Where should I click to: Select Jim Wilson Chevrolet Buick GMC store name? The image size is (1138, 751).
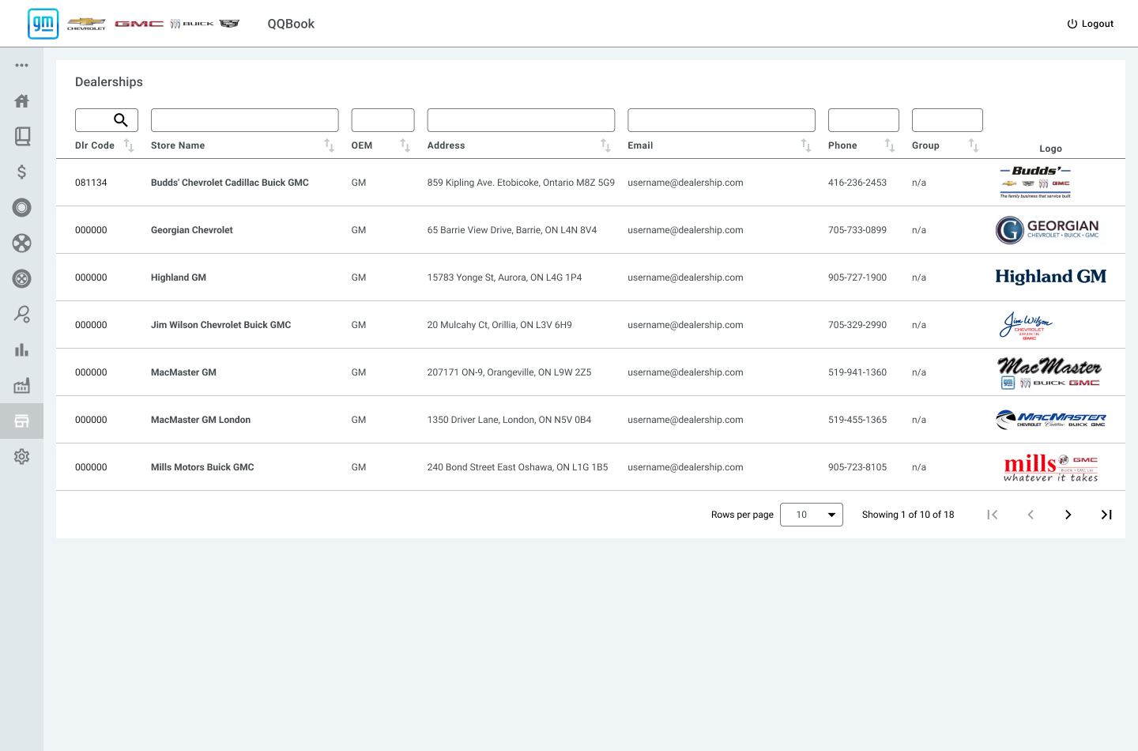(221, 325)
